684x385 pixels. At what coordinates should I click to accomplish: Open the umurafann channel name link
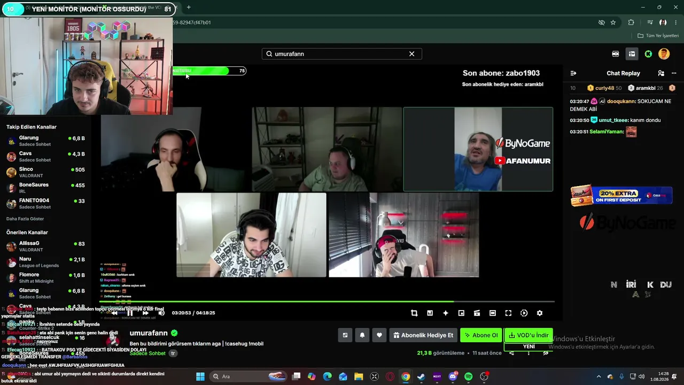click(x=149, y=333)
